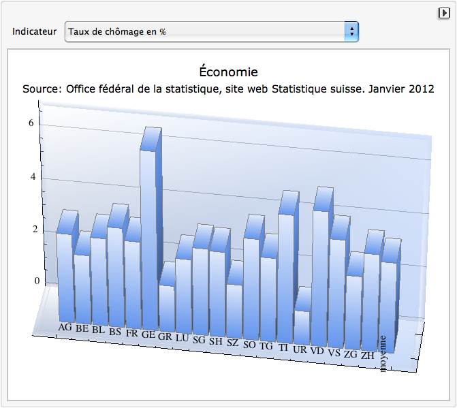
Task: Click the 'ZG' axis label
Action: tap(351, 354)
